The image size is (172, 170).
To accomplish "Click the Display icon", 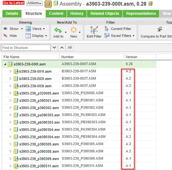I will pyautogui.click(x=28, y=36).
